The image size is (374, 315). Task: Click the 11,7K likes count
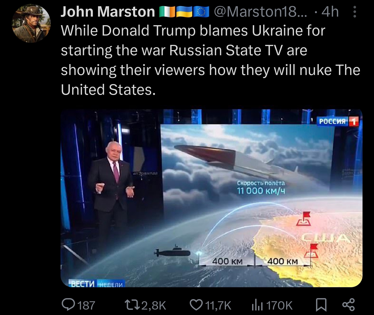click(x=218, y=305)
